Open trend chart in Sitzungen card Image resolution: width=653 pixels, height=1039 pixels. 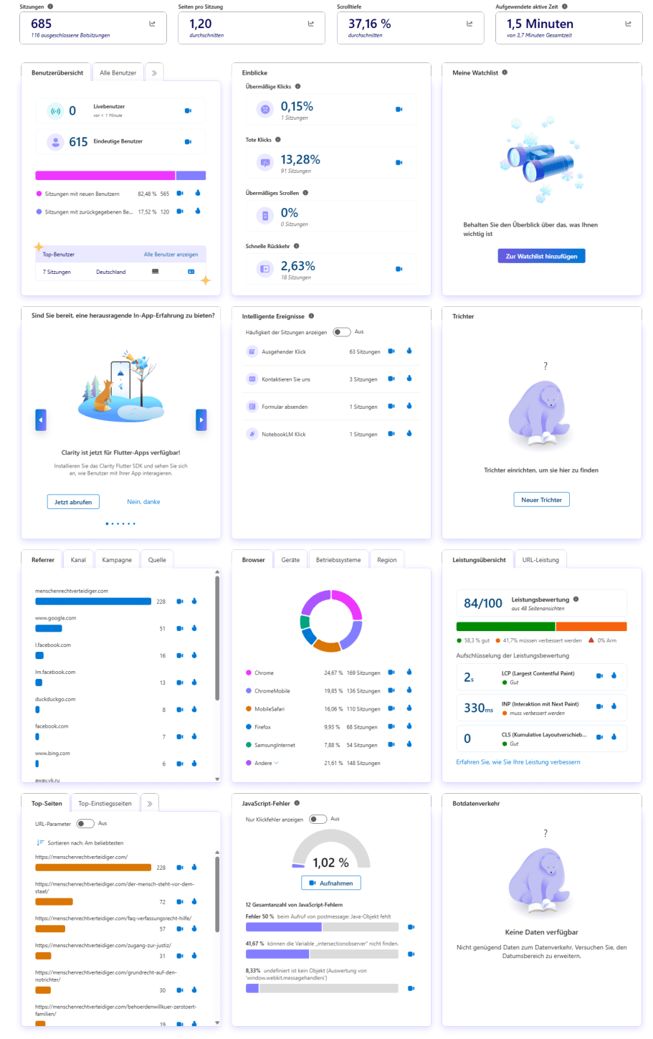click(x=152, y=24)
